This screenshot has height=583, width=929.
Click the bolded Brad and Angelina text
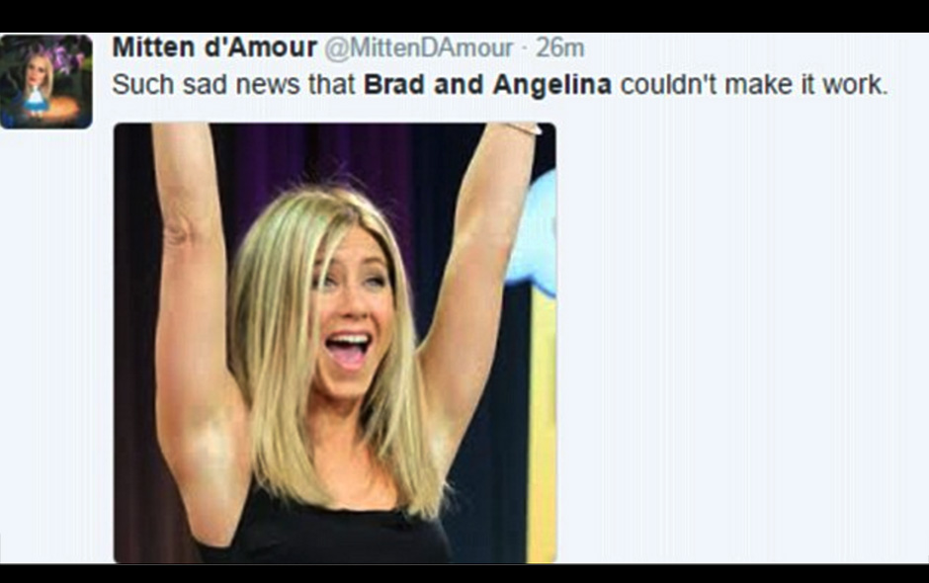click(487, 85)
